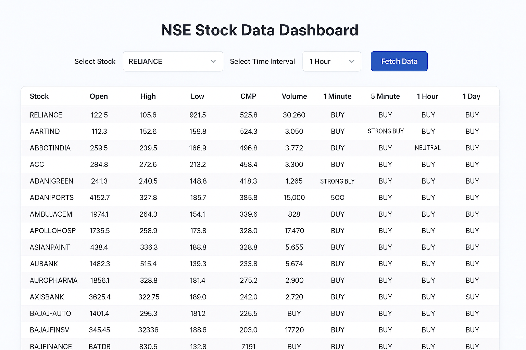
Task: Select the ACC stock name
Action: pyautogui.click(x=37, y=164)
